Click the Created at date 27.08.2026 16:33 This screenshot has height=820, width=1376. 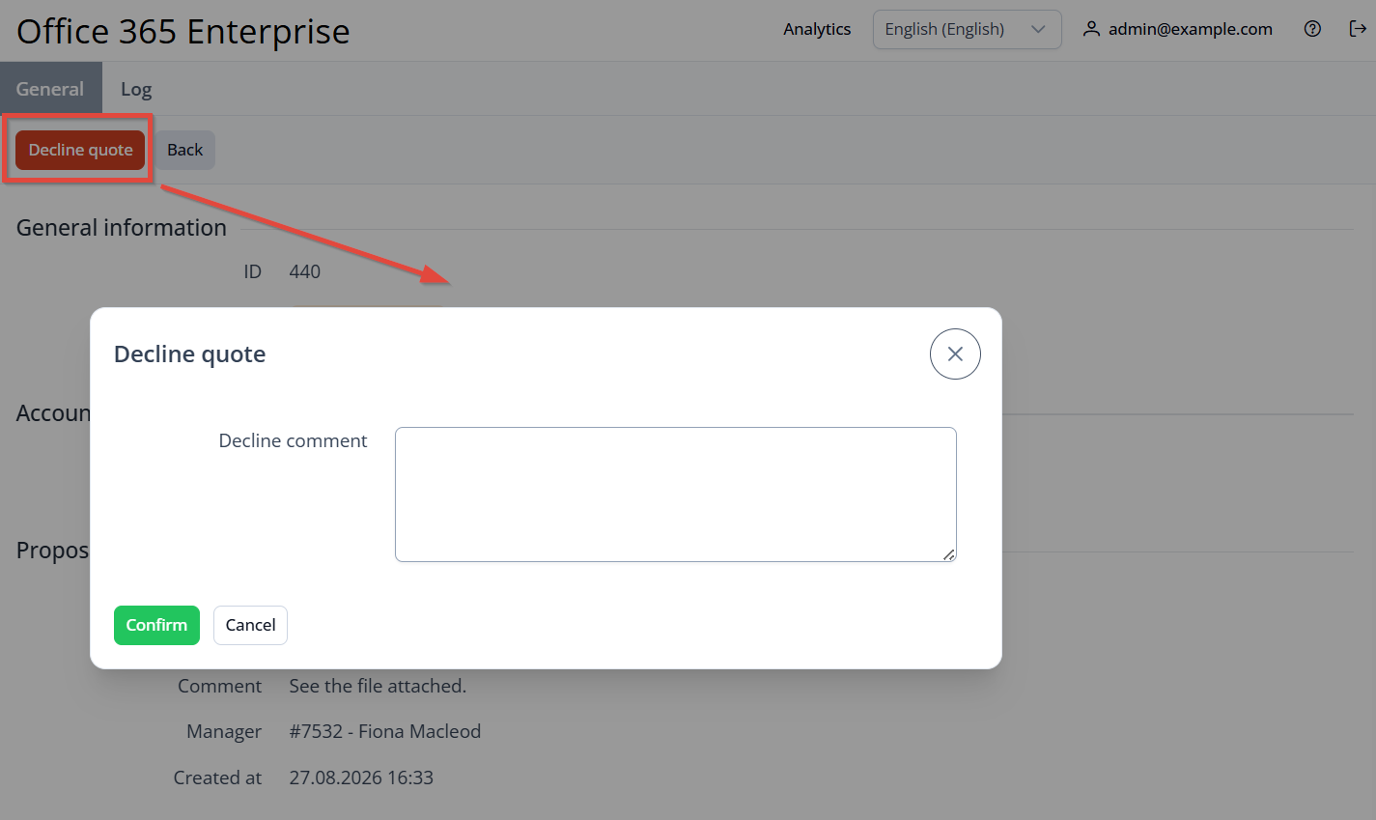361,778
